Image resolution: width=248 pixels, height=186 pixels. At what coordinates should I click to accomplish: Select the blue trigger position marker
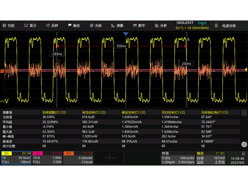coord(126,33)
